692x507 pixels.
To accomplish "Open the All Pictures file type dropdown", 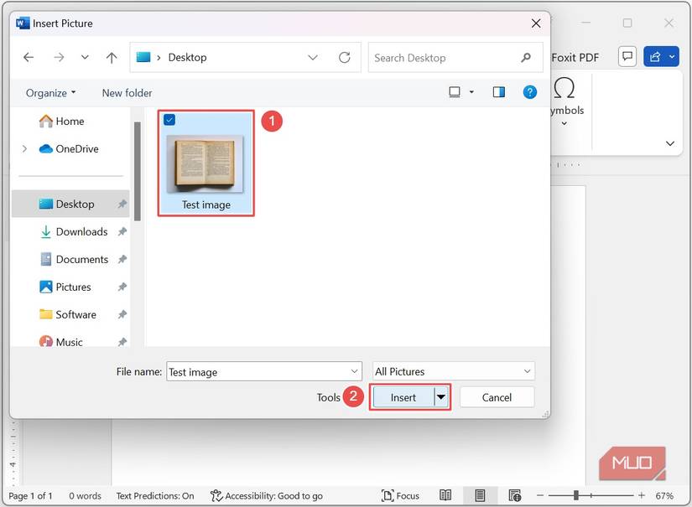I will (x=454, y=371).
